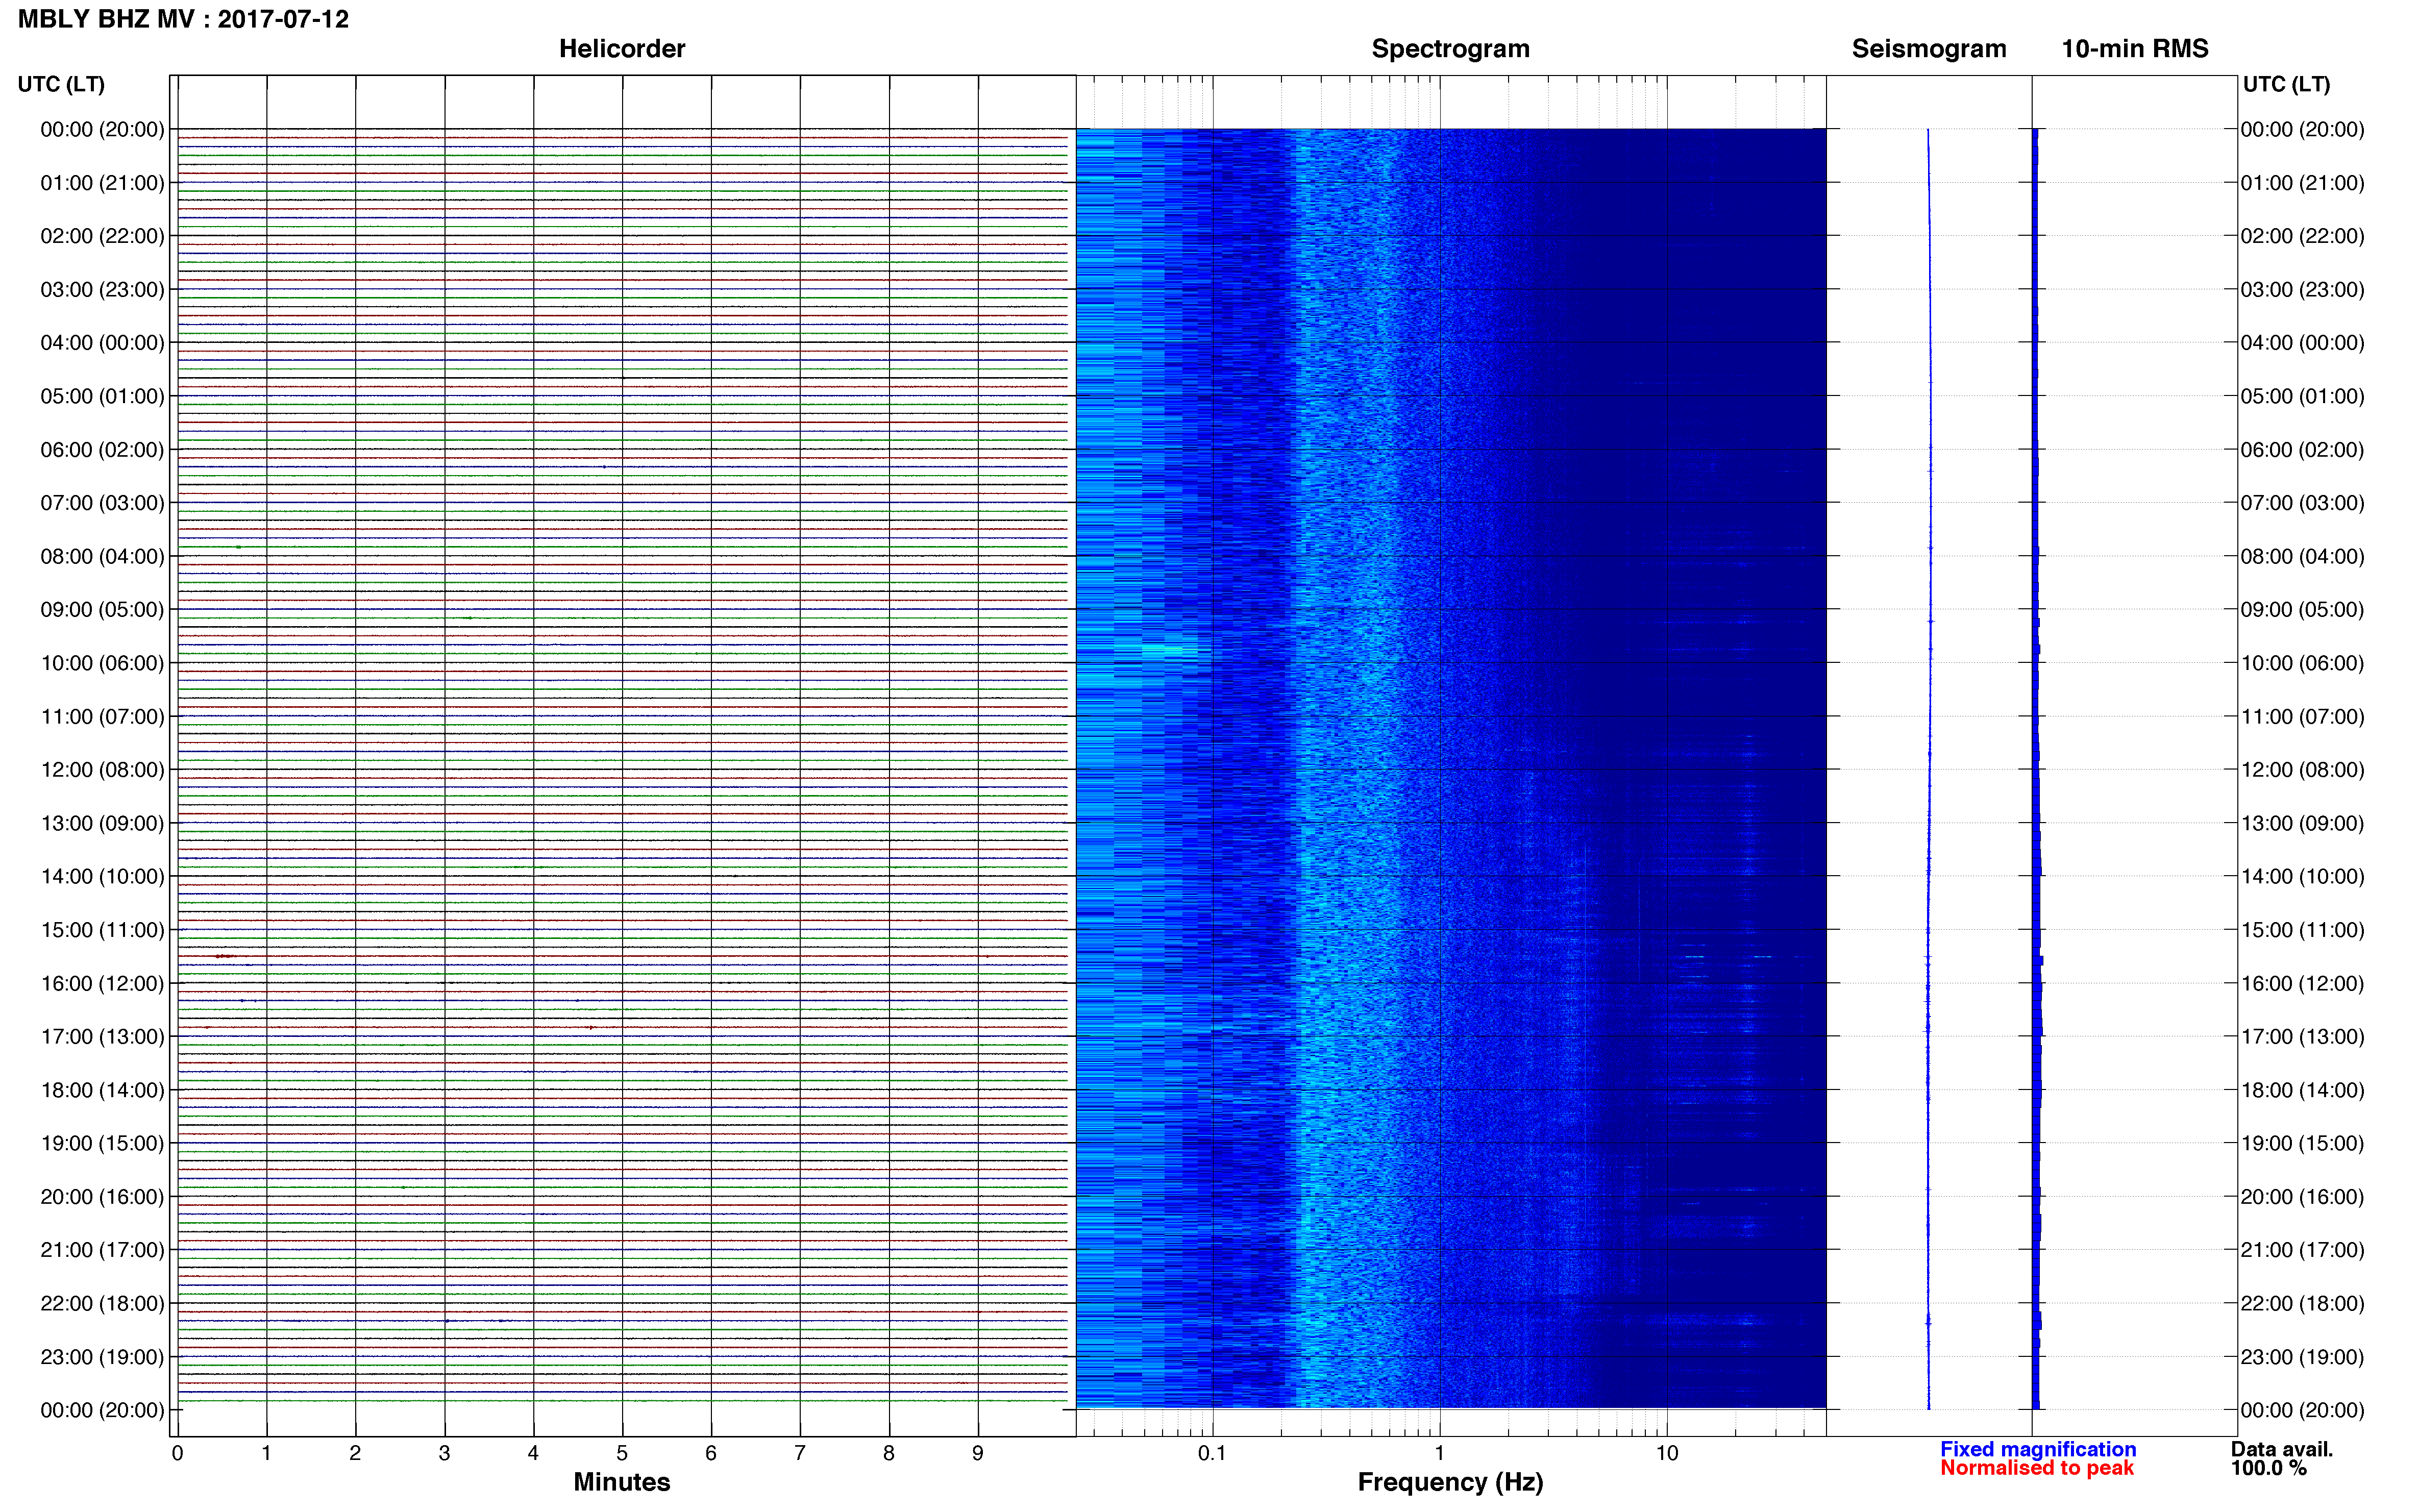Click right-axis time label '19:00 (15:00)'
Screen dimensions: 2419x1512
[2302, 1143]
